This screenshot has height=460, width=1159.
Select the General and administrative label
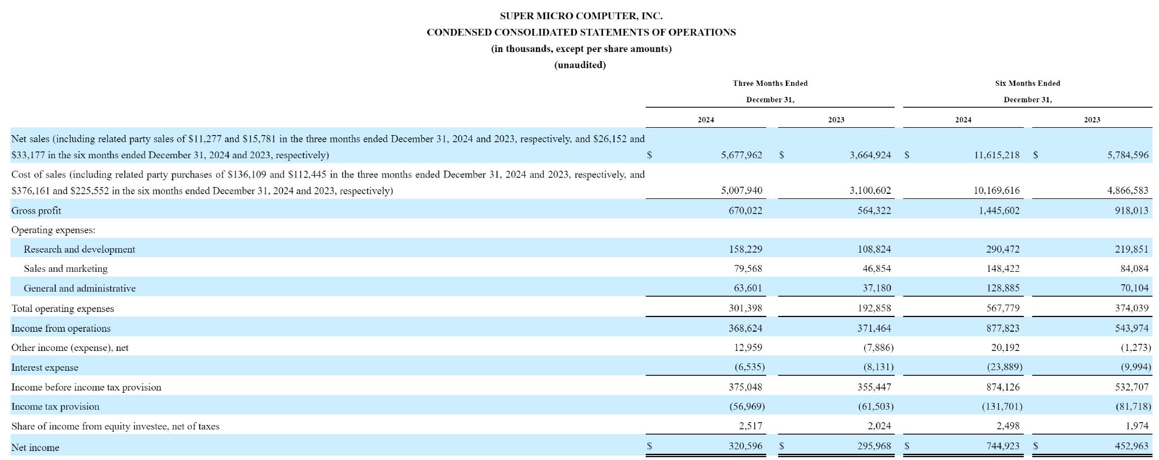80,288
